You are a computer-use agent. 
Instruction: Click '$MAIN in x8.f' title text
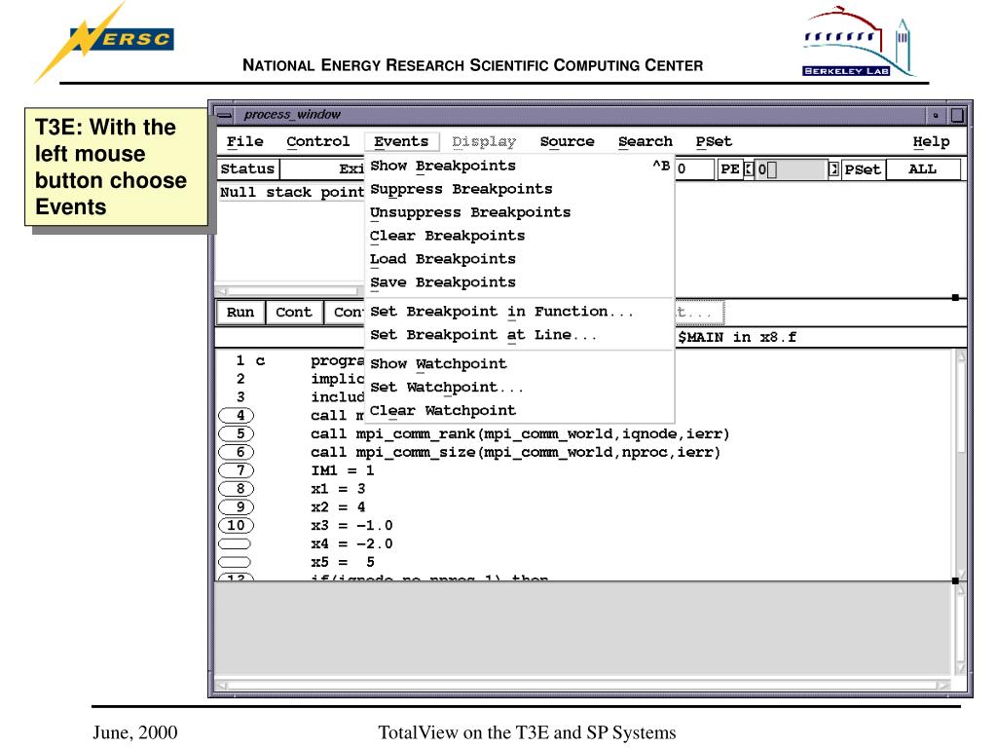pos(737,337)
